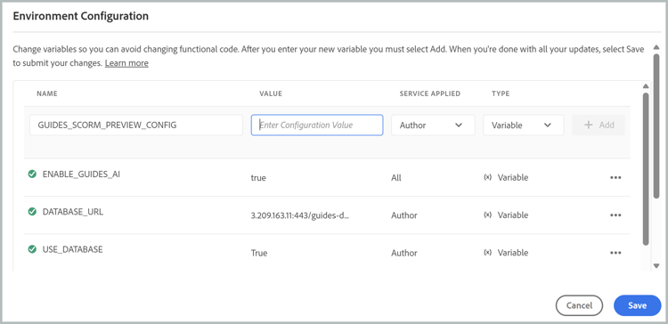The height and width of the screenshot is (324, 668).
Task: Click value 'True' of USE_DATABASE
Action: 259,253
